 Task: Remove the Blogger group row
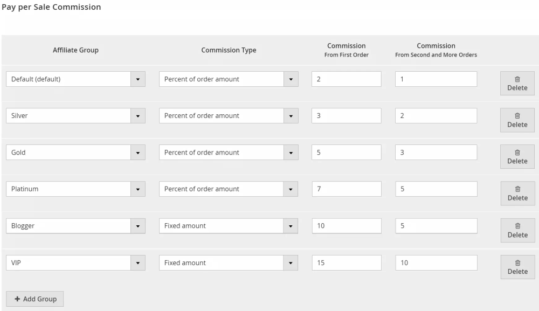(x=517, y=230)
